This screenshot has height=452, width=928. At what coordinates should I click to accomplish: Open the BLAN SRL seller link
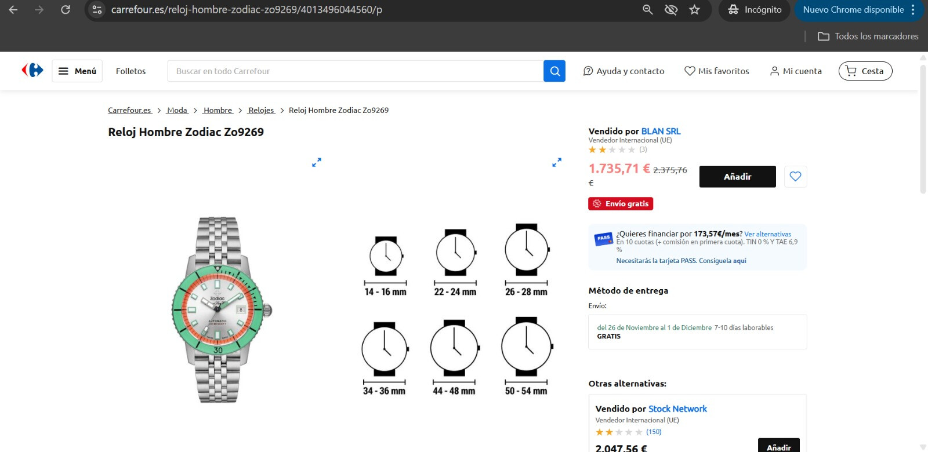pyautogui.click(x=661, y=132)
